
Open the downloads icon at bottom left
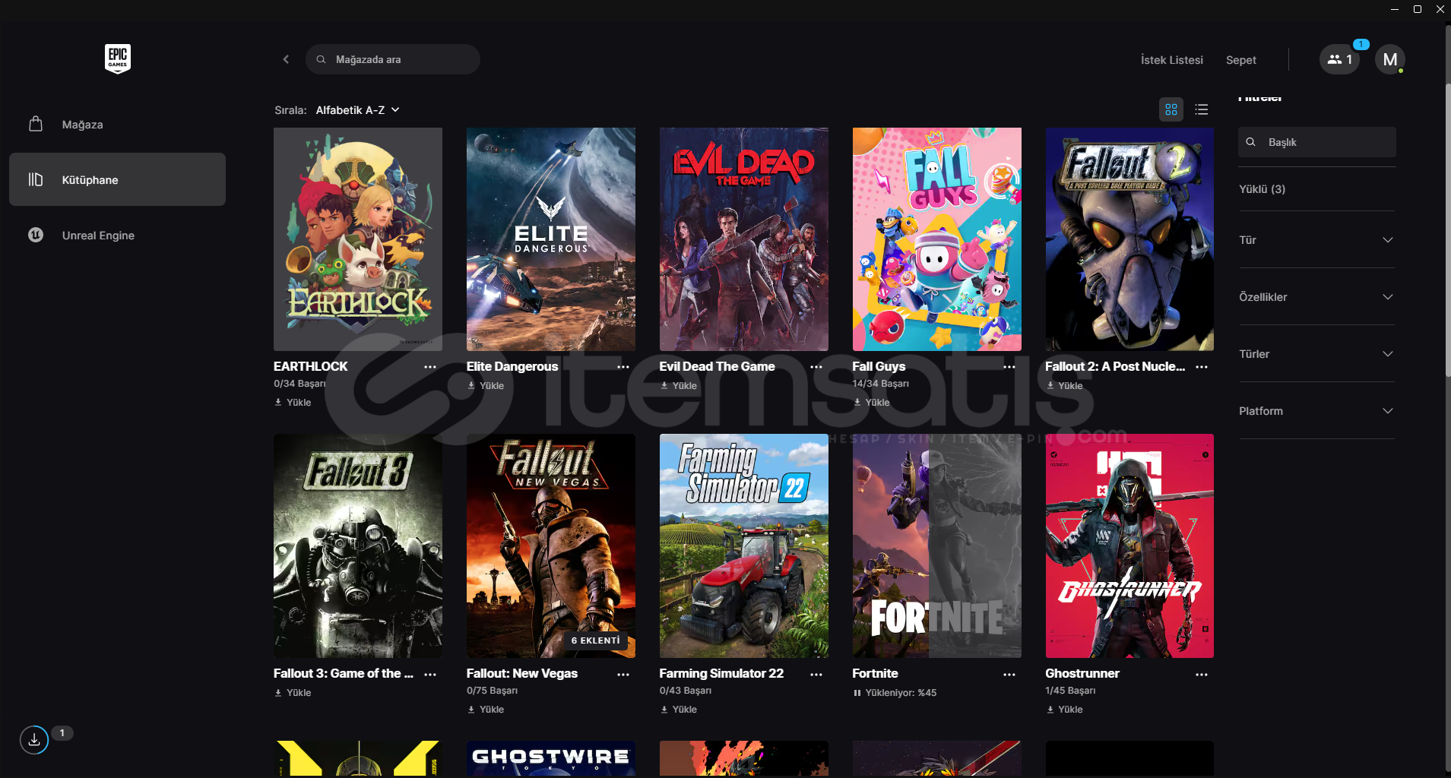click(34, 739)
